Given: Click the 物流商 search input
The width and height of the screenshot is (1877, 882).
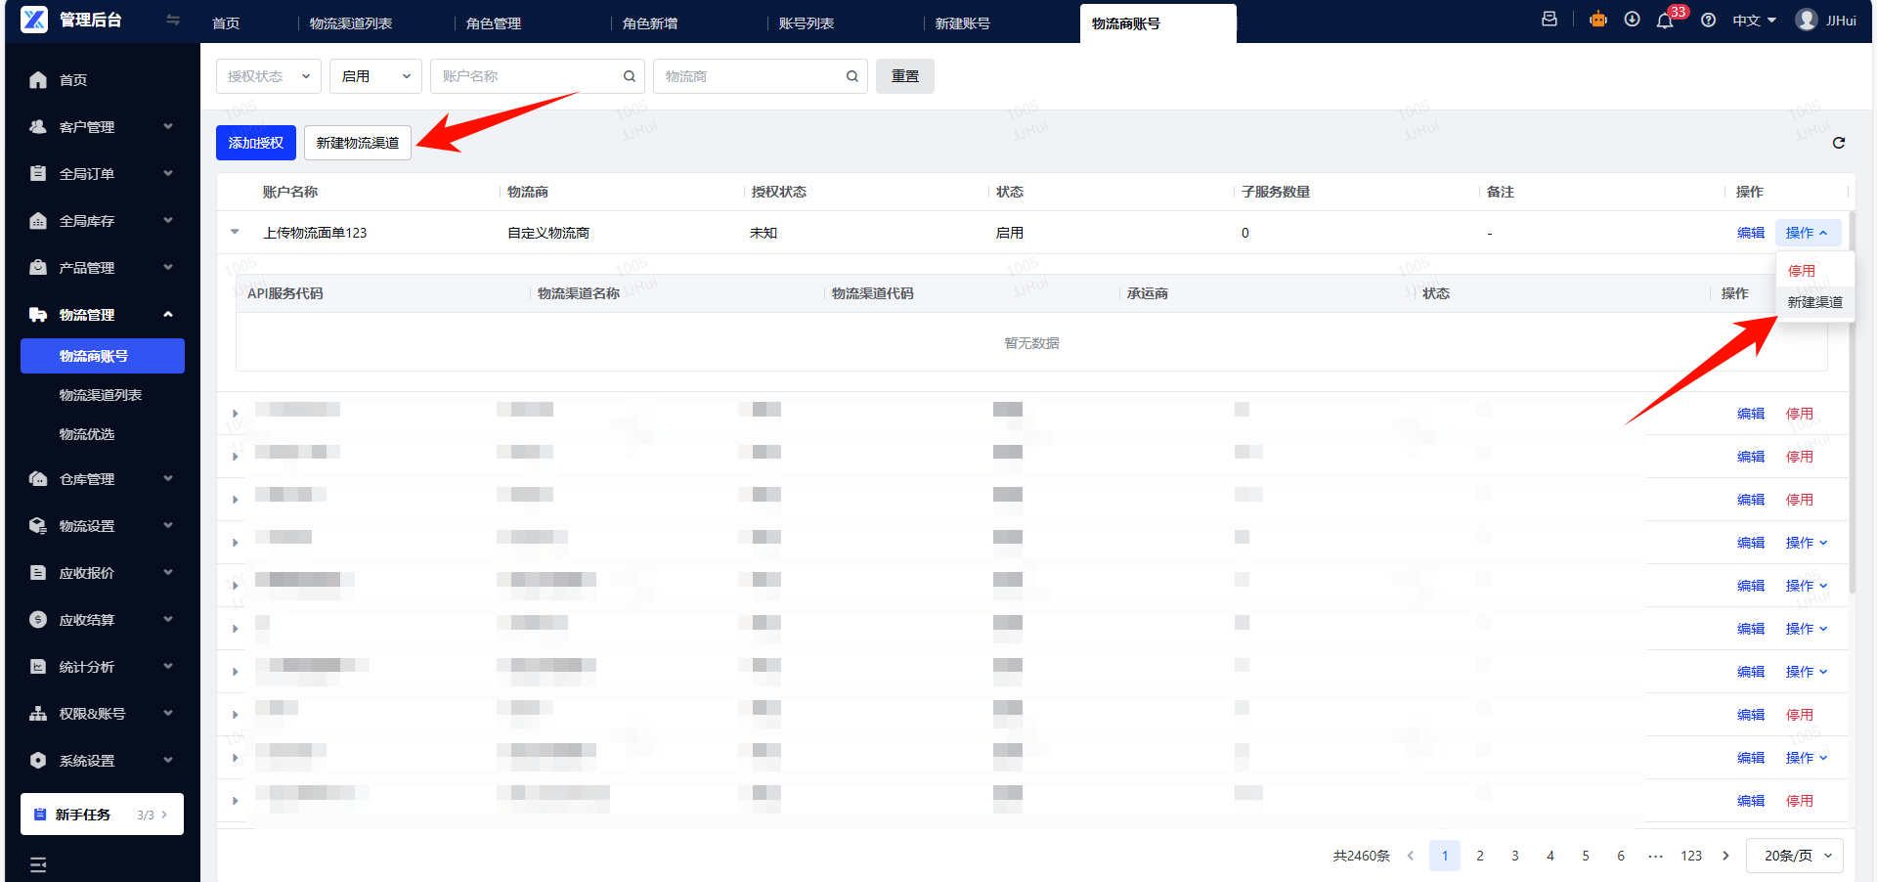Looking at the screenshot, I should click(x=761, y=76).
